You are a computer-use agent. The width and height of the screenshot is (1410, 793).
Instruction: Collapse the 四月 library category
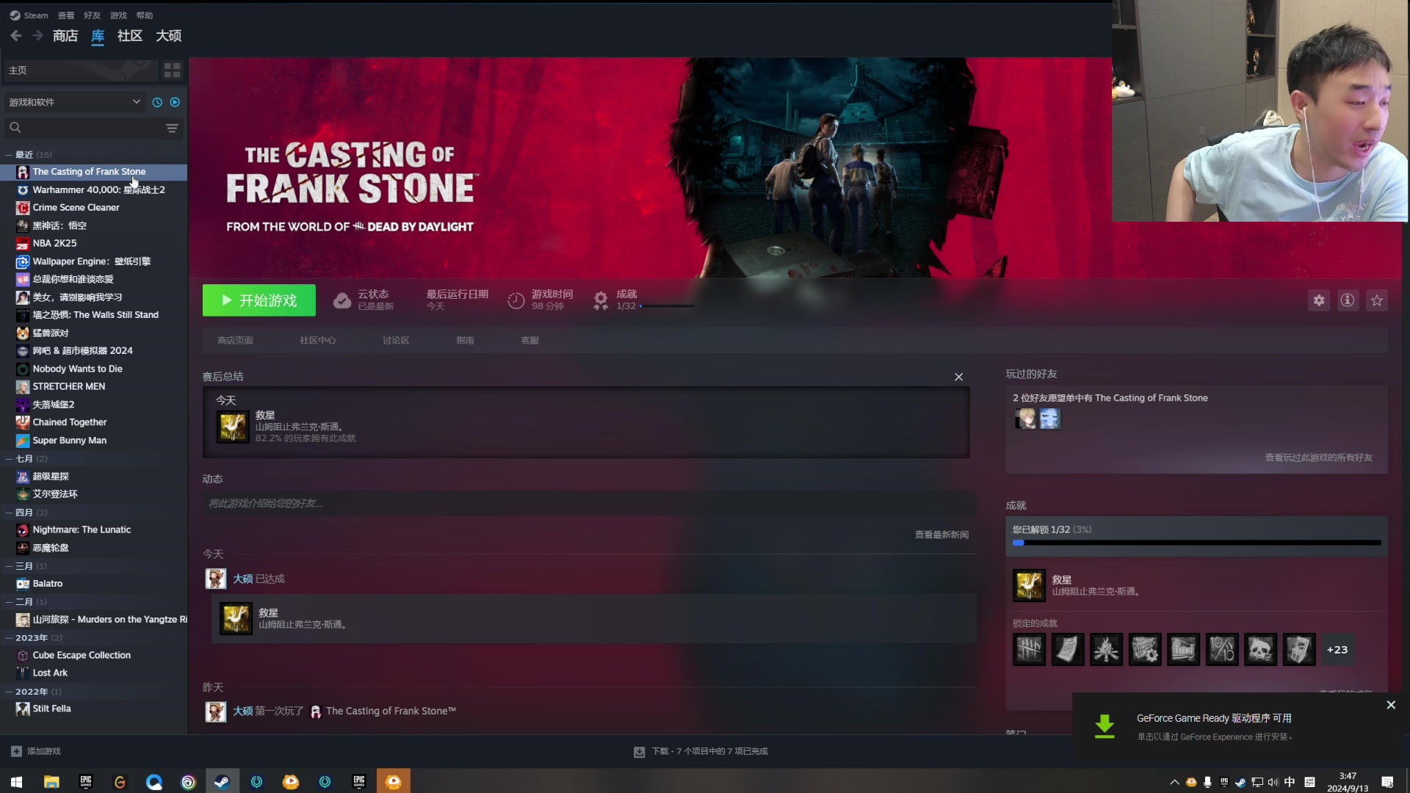(x=9, y=513)
